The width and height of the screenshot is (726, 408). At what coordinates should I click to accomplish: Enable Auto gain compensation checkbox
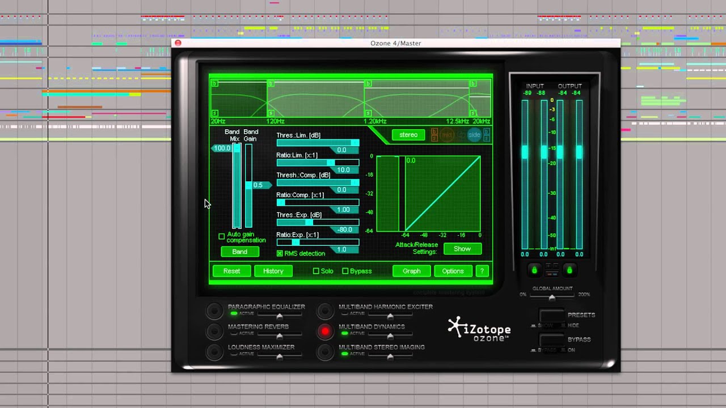click(x=222, y=236)
